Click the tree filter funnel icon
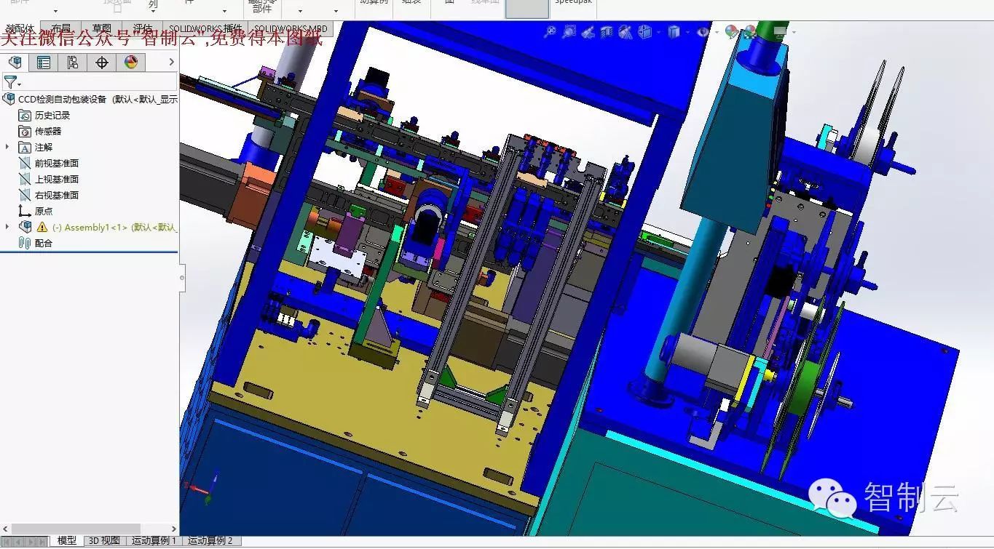 point(10,82)
